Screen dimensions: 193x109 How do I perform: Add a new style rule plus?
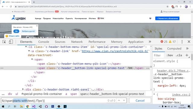(x=187, y=55)
